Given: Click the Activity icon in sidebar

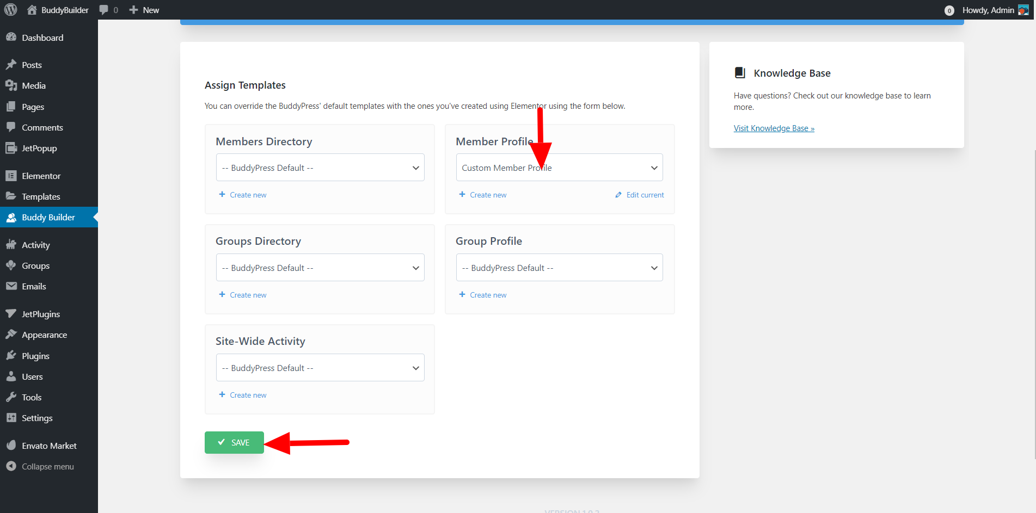Looking at the screenshot, I should [x=11, y=245].
